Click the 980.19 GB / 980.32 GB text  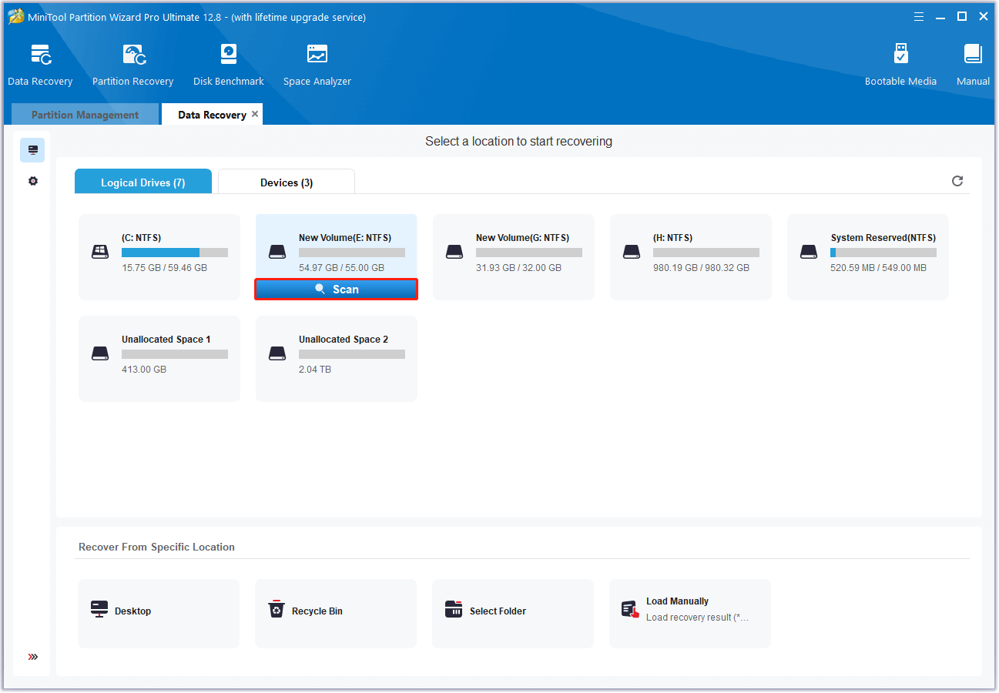701,268
